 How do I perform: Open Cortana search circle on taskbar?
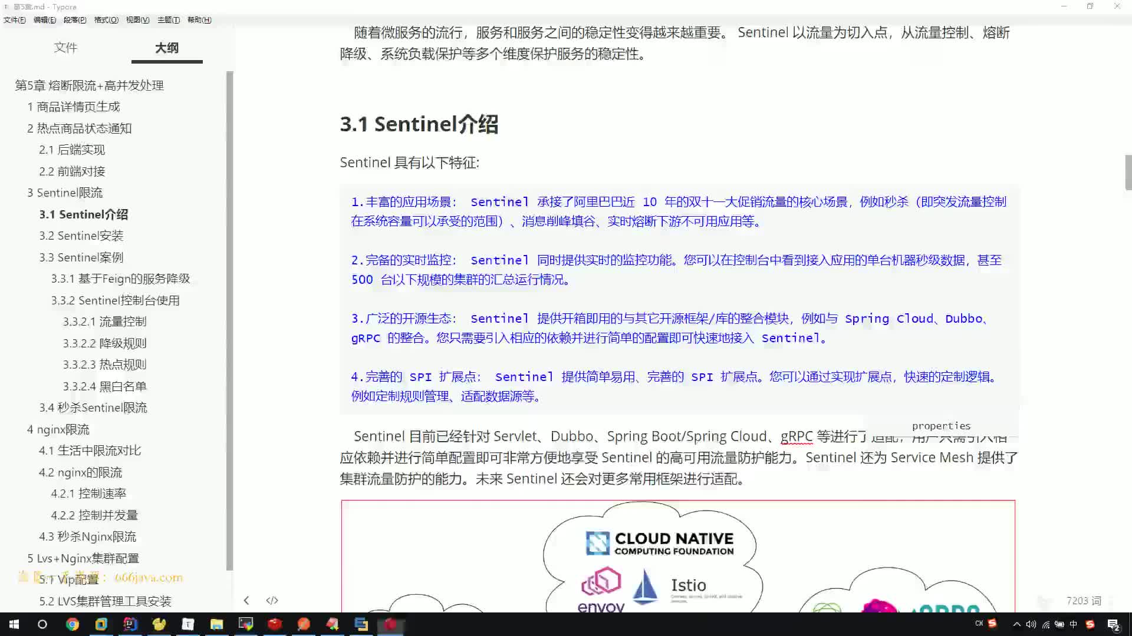42,624
